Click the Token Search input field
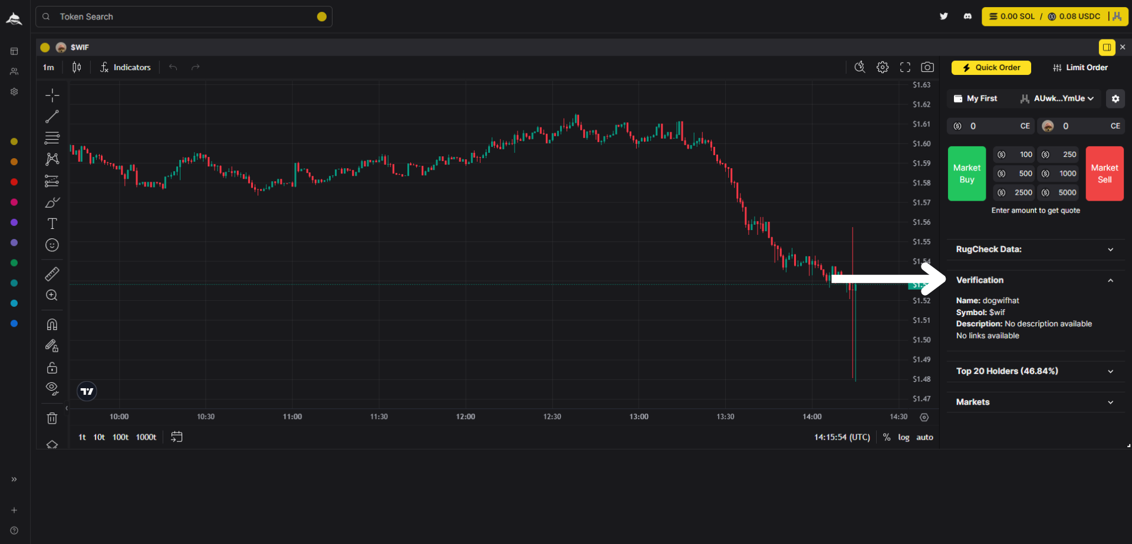This screenshot has height=544, width=1132. (184, 17)
